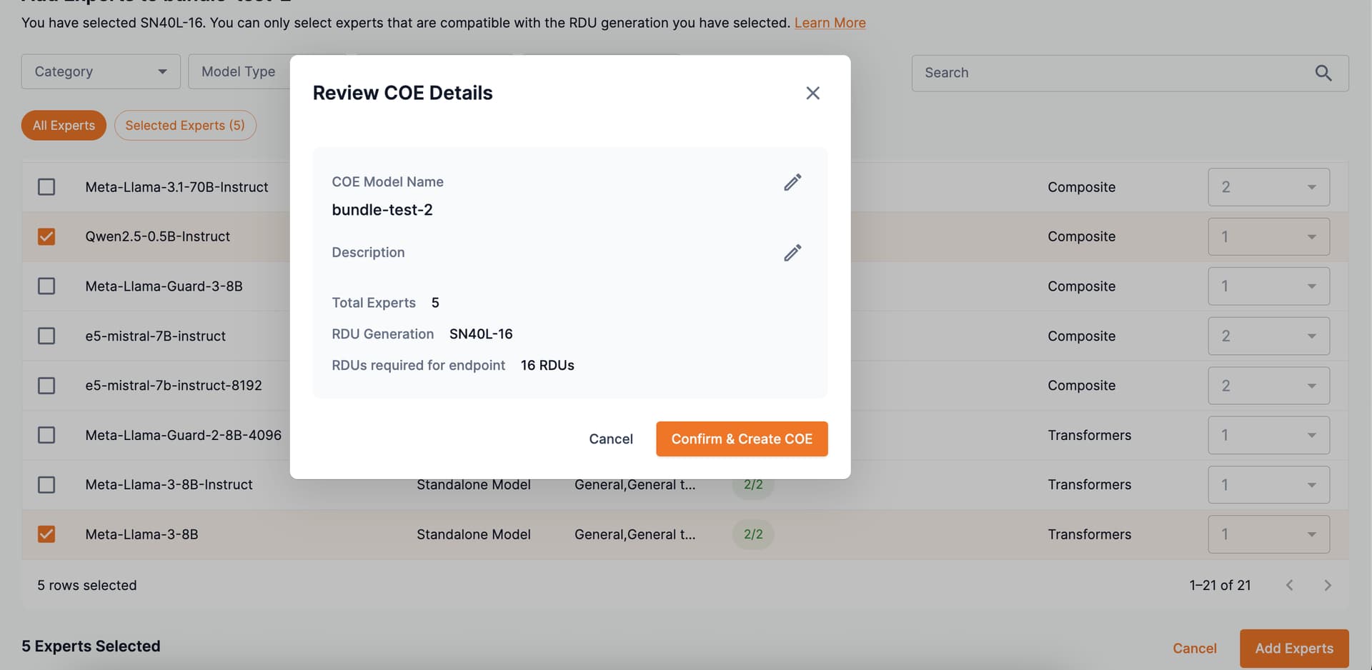The height and width of the screenshot is (670, 1372).
Task: Open version dropdown for Meta-Llama-Guard-3-8B row
Action: pos(1268,286)
